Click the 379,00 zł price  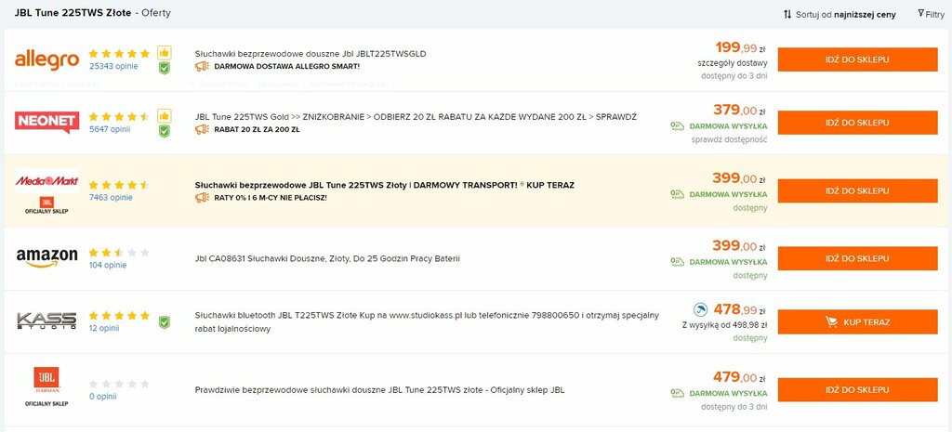pyautogui.click(x=740, y=111)
